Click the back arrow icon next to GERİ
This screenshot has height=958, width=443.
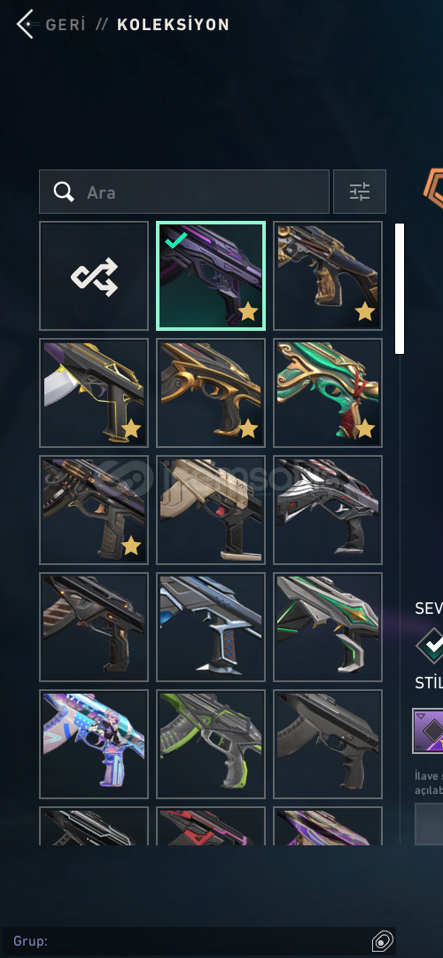coord(25,25)
